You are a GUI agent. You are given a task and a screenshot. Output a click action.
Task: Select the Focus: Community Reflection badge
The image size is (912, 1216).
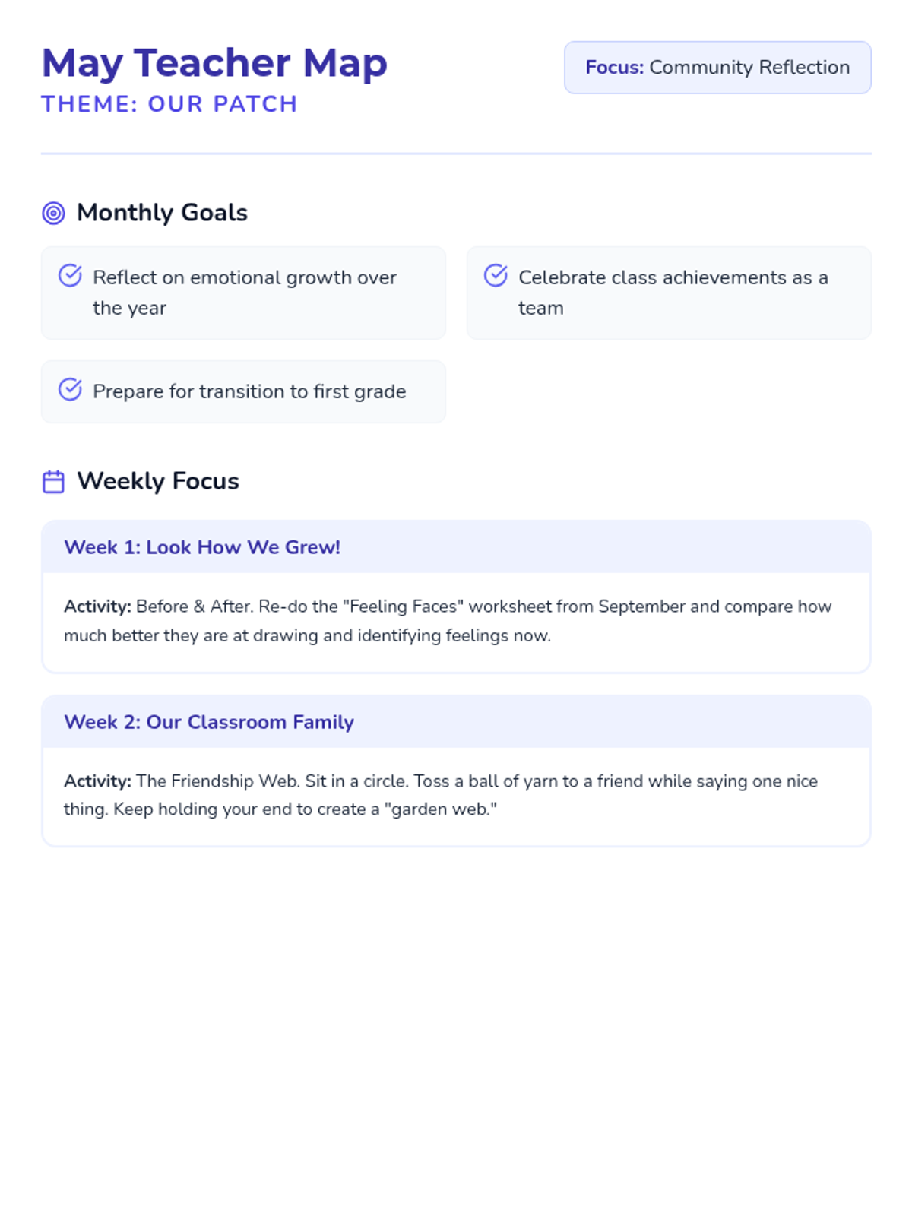pyautogui.click(x=717, y=68)
